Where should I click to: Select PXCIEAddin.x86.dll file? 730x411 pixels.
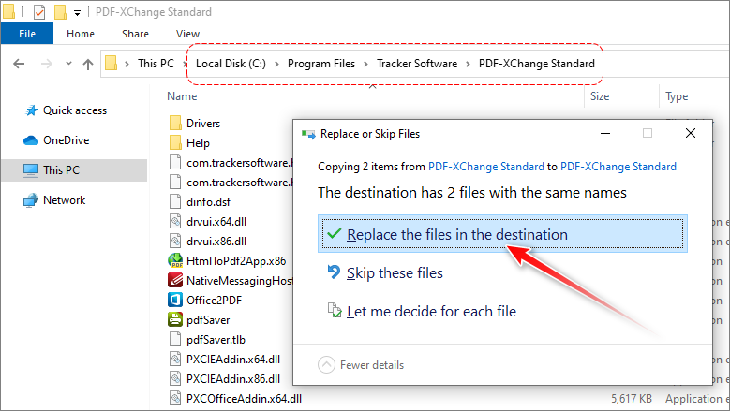[233, 379]
